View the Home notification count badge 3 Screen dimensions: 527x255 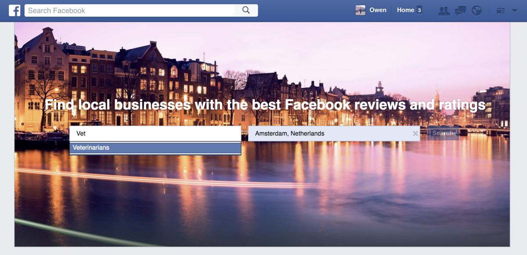coord(419,10)
